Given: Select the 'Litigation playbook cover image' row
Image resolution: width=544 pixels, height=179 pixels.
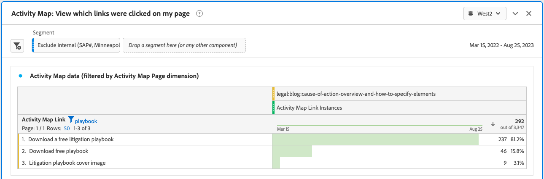Looking at the screenshot, I should (x=67, y=163).
